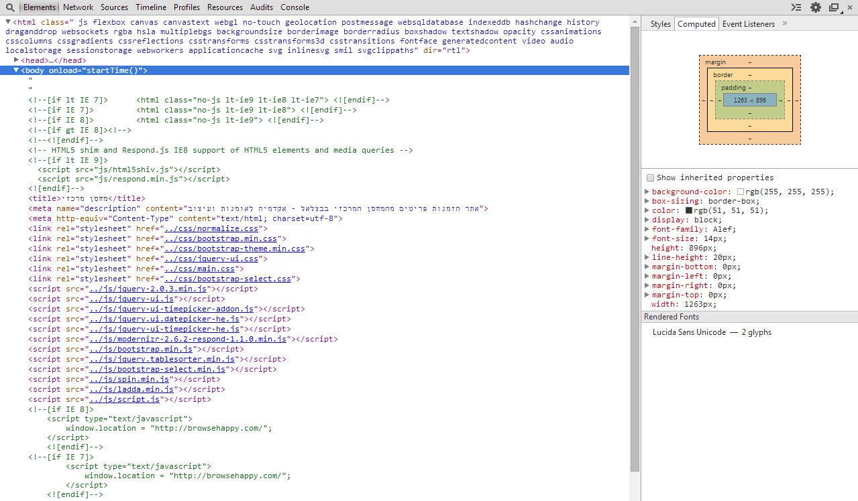The height and width of the screenshot is (501, 858).
Task: Open the ../js/jquery-ui.js script link
Action: [x=132, y=299]
